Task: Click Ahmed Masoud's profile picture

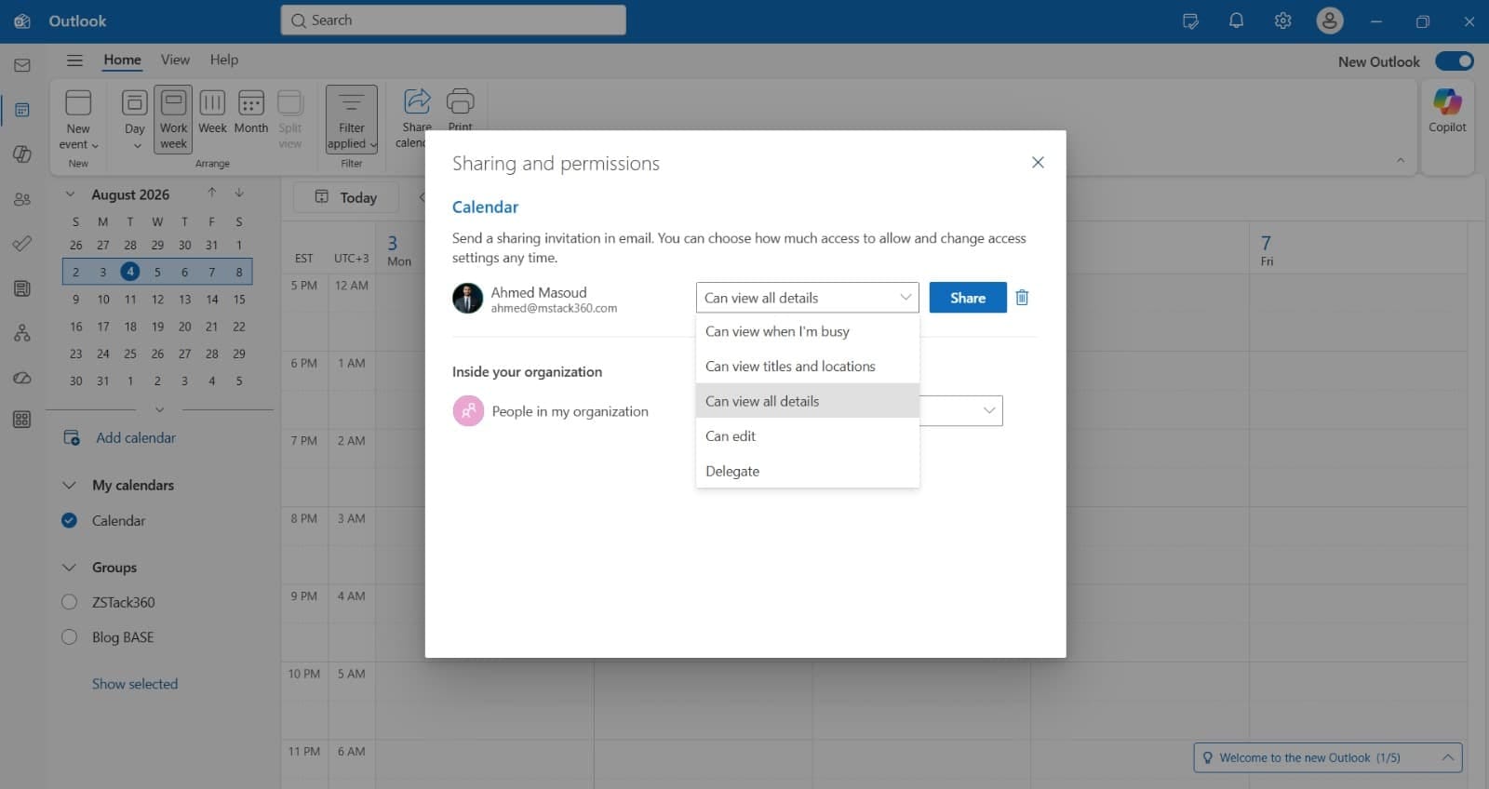Action: 468,299
